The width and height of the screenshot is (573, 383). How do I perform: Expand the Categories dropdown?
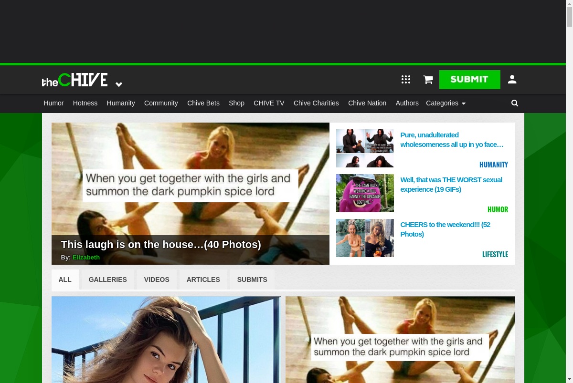(446, 103)
